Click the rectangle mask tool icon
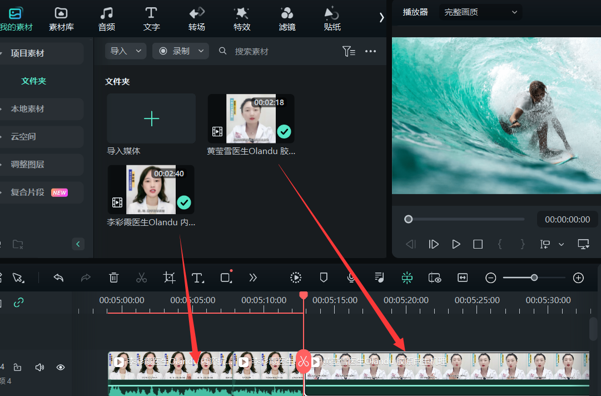Screen dimensions: 601x396 point(226,277)
